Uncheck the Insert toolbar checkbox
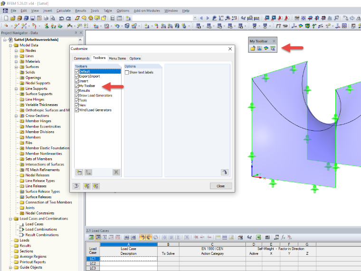 (77, 81)
